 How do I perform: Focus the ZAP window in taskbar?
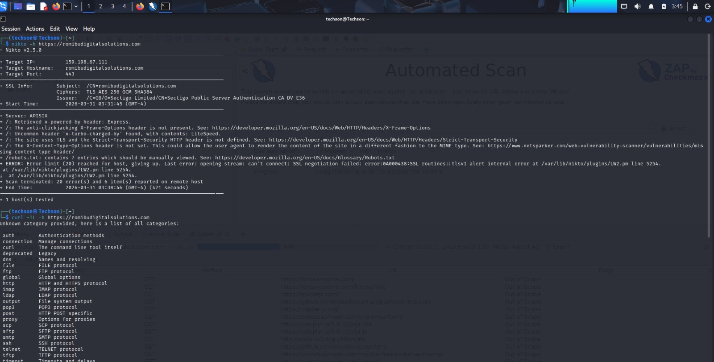click(153, 6)
